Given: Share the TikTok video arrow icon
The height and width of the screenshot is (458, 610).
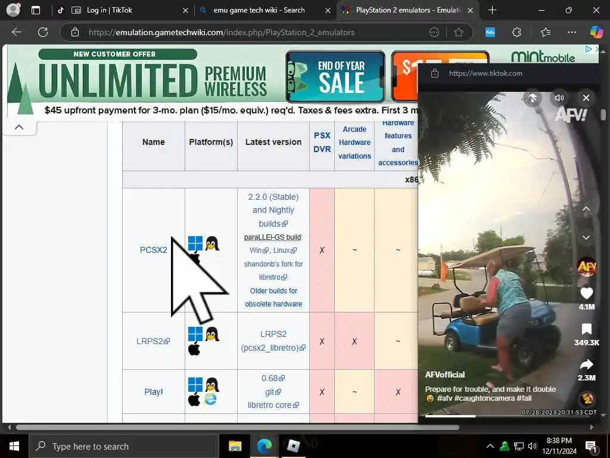Looking at the screenshot, I should pos(587,364).
